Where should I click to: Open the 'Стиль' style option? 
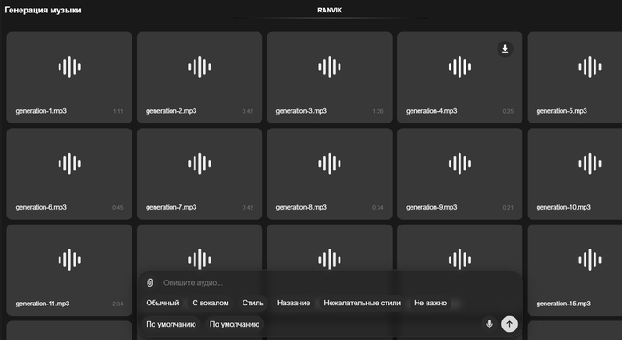point(252,303)
